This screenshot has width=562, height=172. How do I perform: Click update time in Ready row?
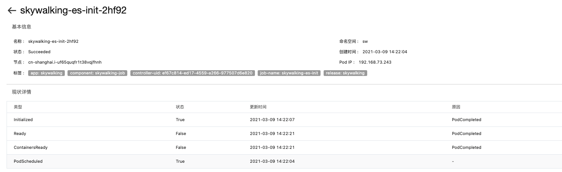[x=272, y=133]
